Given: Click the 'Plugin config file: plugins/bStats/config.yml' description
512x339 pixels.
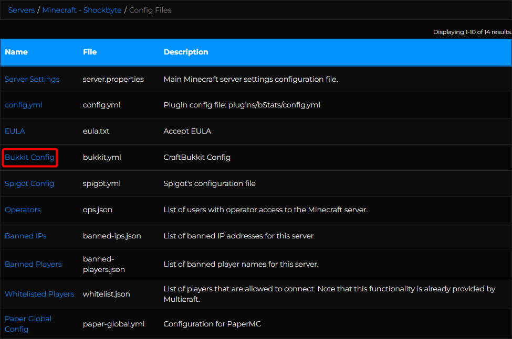Looking at the screenshot, I should (242, 105).
